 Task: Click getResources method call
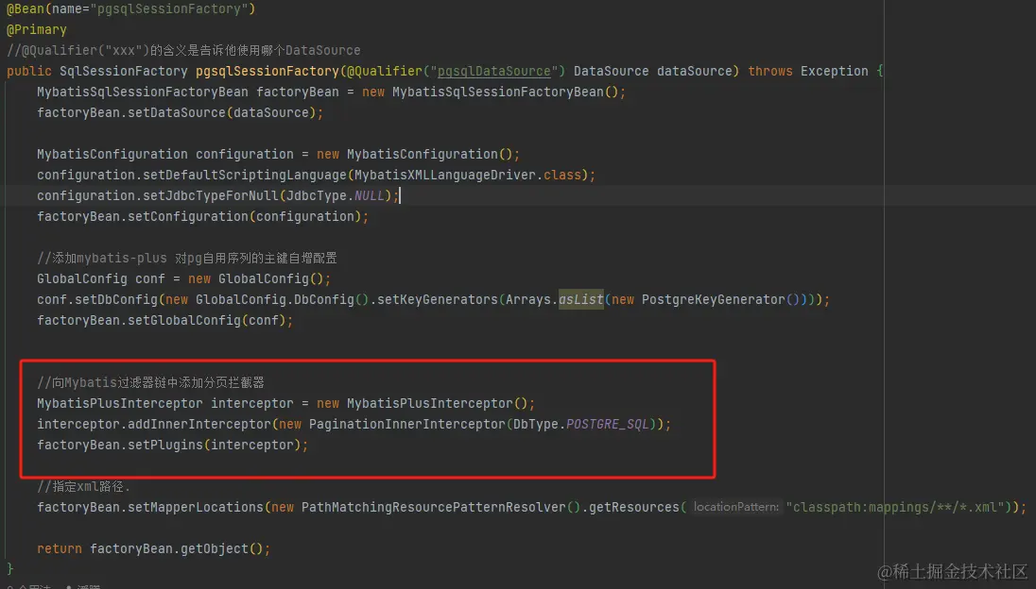point(633,507)
